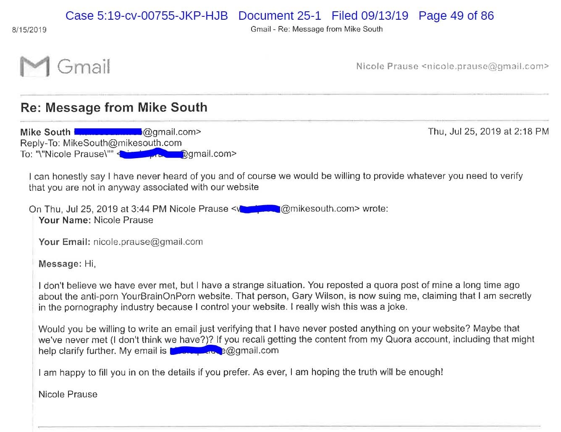Click the bold Your Name label
561x432 pixels.
65,220
